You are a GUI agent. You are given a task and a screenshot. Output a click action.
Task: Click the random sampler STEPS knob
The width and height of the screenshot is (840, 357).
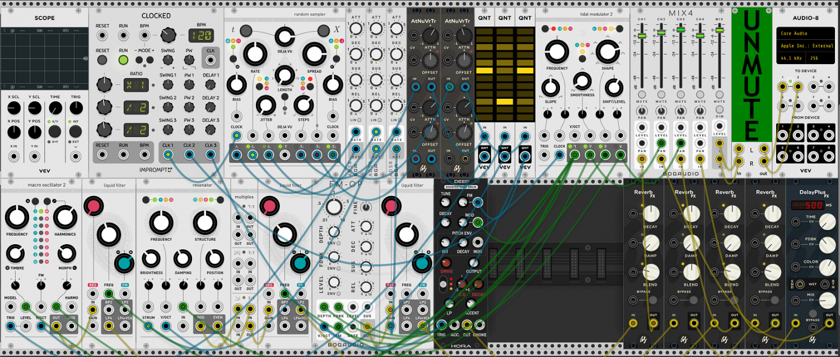303,104
